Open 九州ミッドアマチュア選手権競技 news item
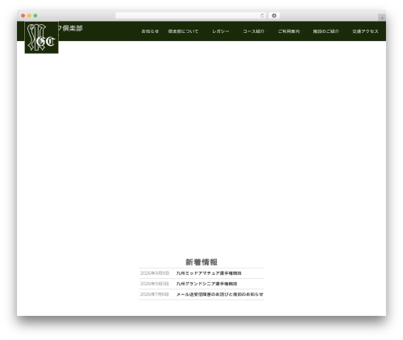Screen dimensions: 403x340 point(209,273)
